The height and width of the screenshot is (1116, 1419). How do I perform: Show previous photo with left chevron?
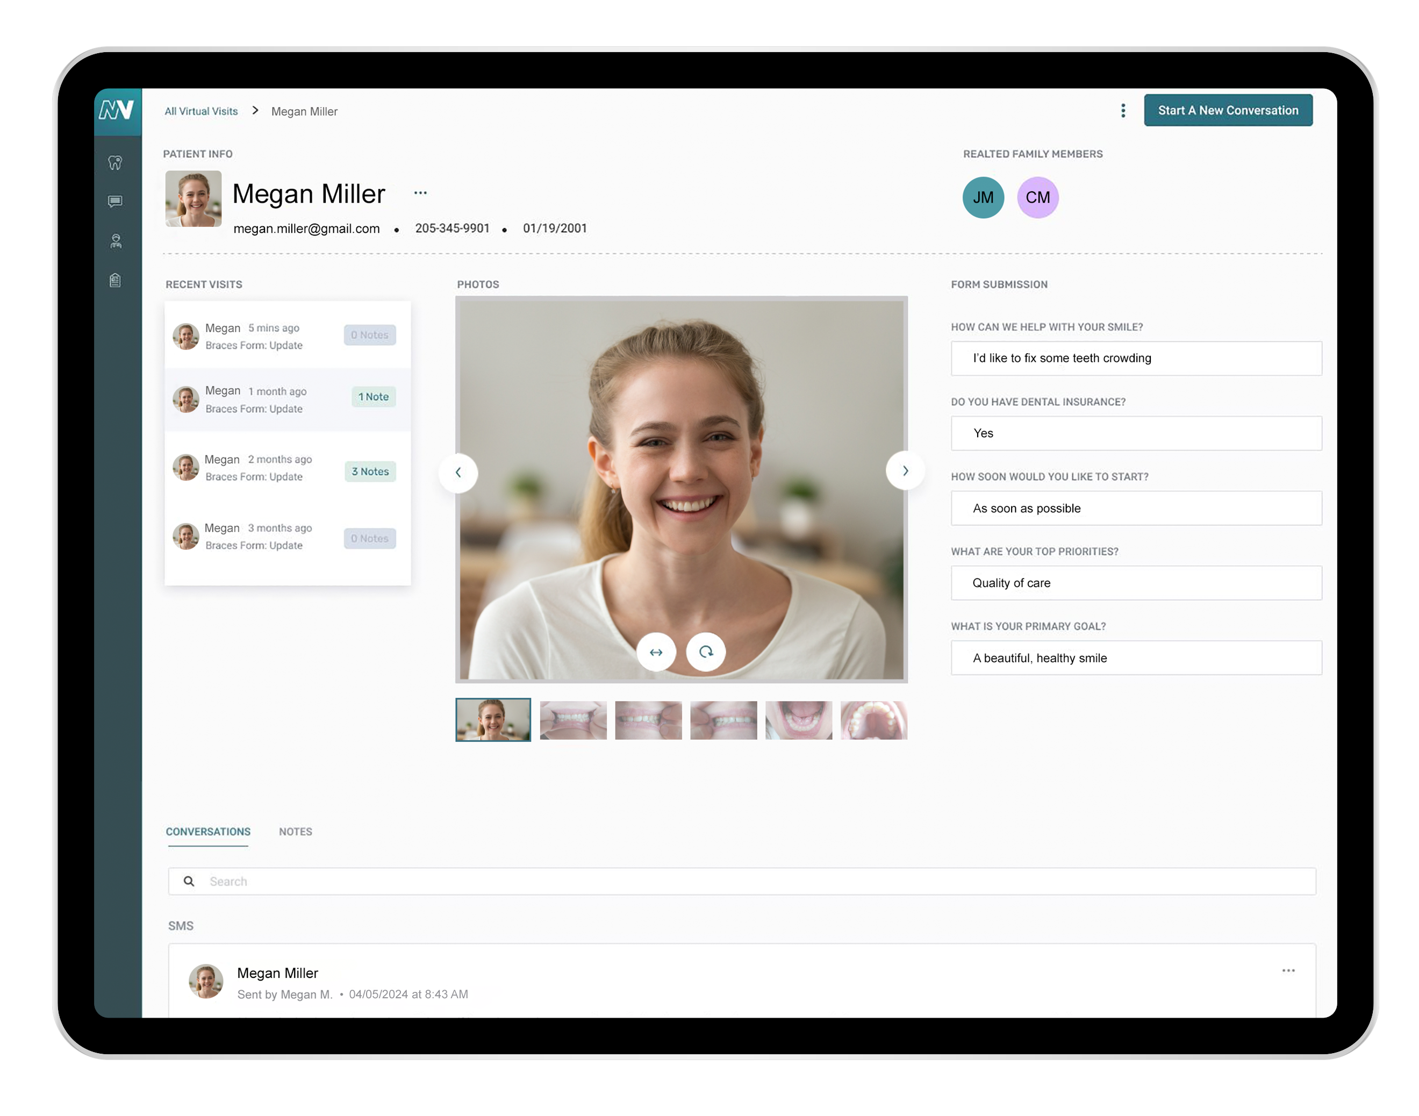click(458, 473)
